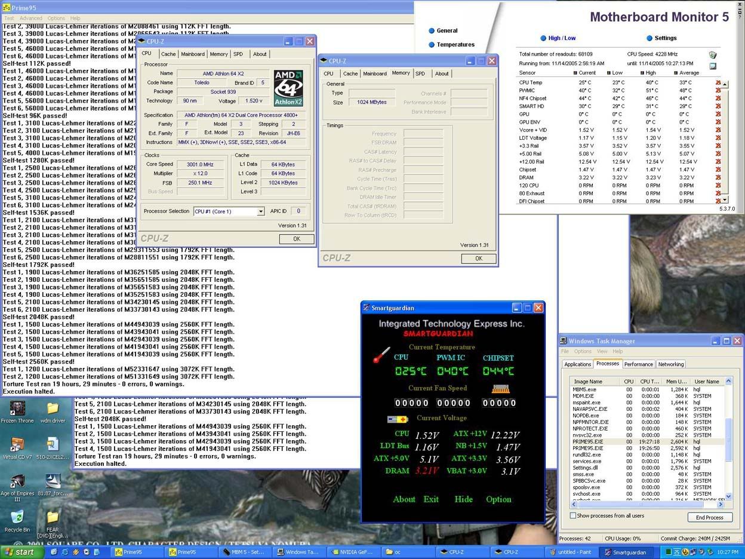Select the 510-2XCEL2 desktop icon
The width and height of the screenshot is (745, 559).
tap(53, 445)
